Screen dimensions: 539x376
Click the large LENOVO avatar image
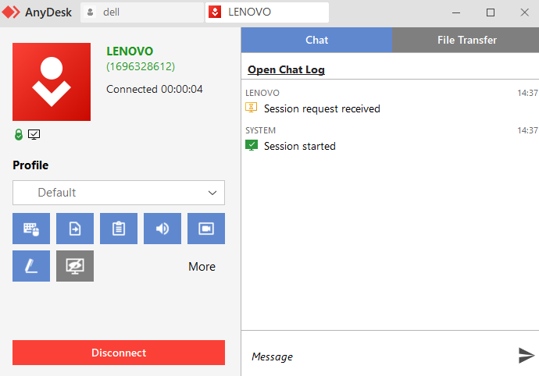[52, 82]
